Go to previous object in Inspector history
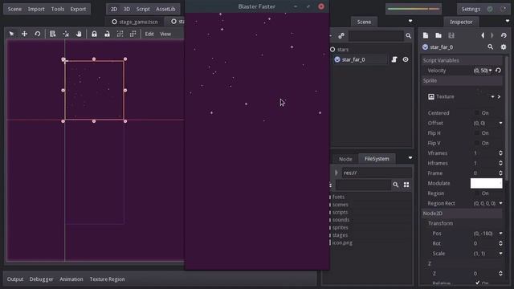514x289 pixels. click(483, 35)
